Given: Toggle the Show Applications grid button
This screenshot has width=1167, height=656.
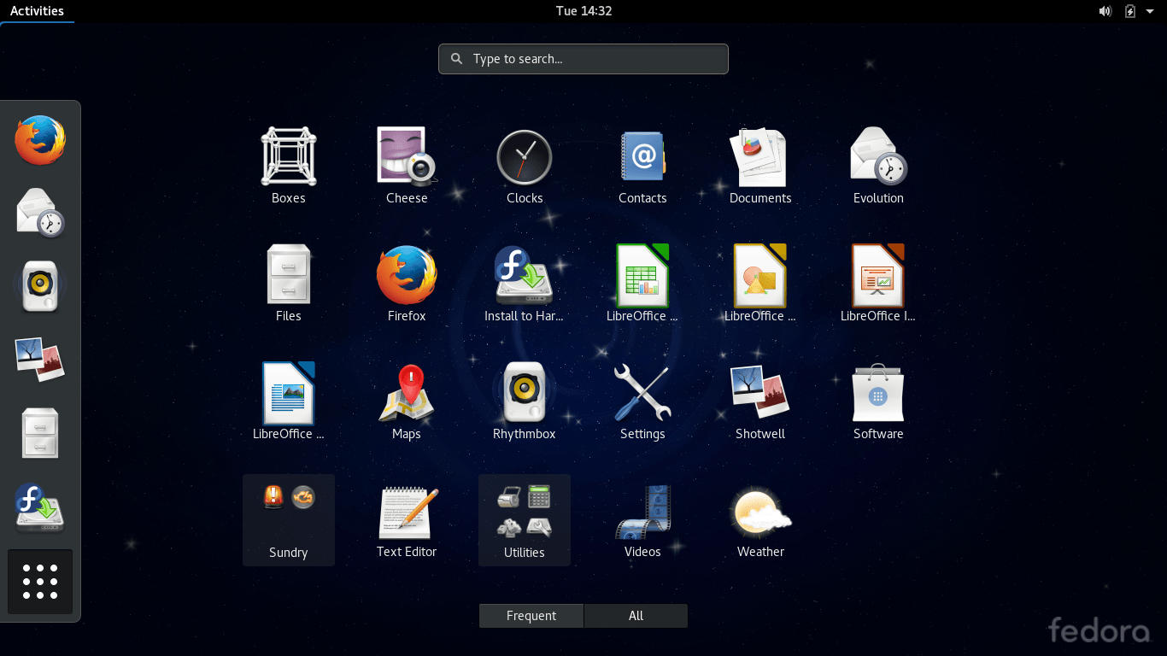Looking at the screenshot, I should pyautogui.click(x=40, y=582).
